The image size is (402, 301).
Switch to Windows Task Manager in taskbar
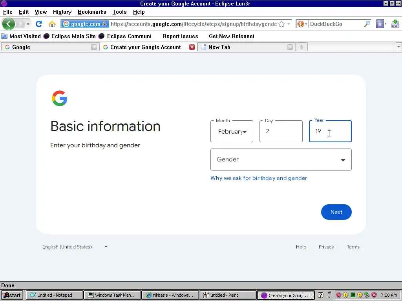pos(112,295)
